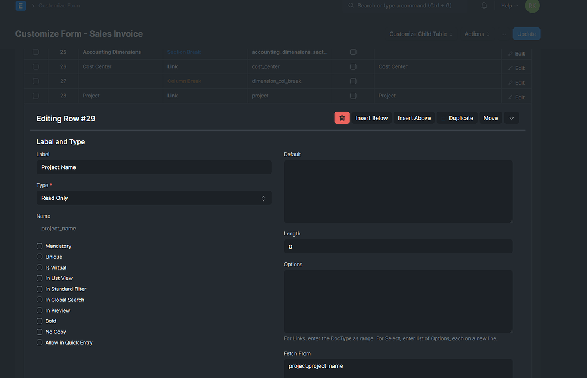This screenshot has width=587, height=378.
Task: Enable the Mandatory checkbox
Action: (39, 246)
